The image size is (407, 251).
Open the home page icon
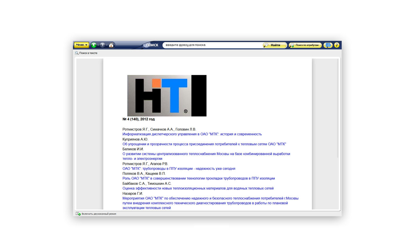pos(111,45)
